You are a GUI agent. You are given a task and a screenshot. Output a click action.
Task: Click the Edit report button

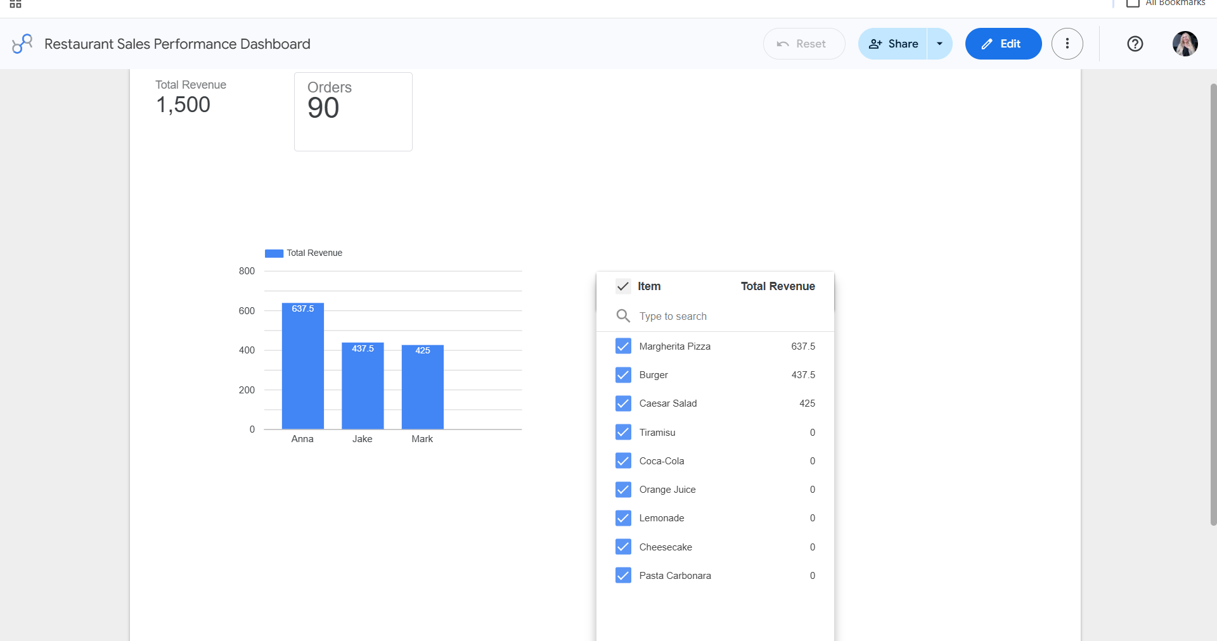pyautogui.click(x=1003, y=44)
